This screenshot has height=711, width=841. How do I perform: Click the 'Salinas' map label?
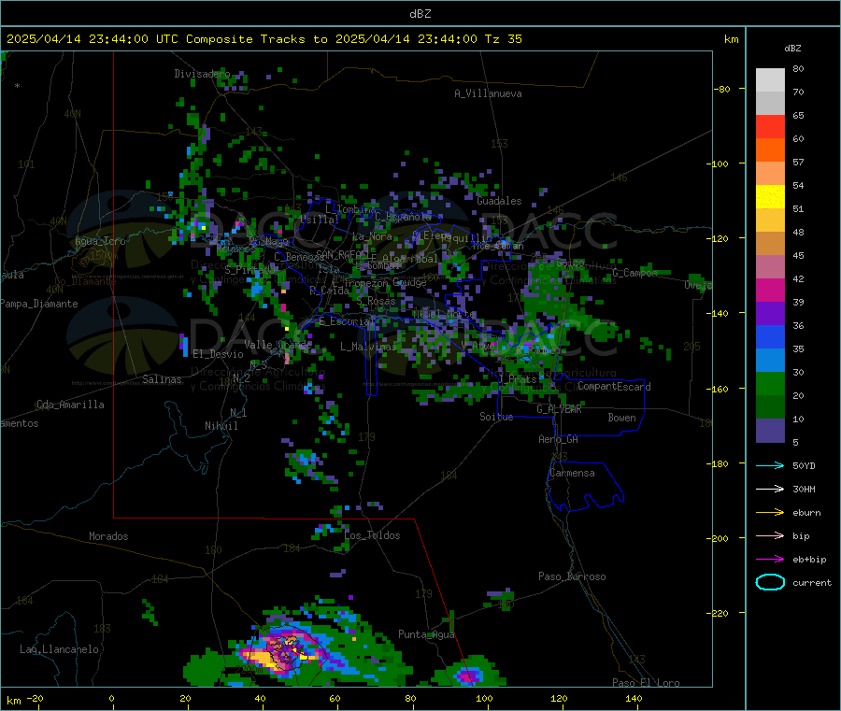[162, 379]
